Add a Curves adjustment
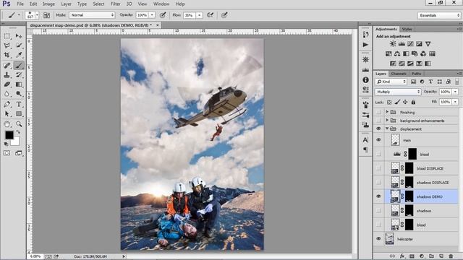 tap(410, 44)
